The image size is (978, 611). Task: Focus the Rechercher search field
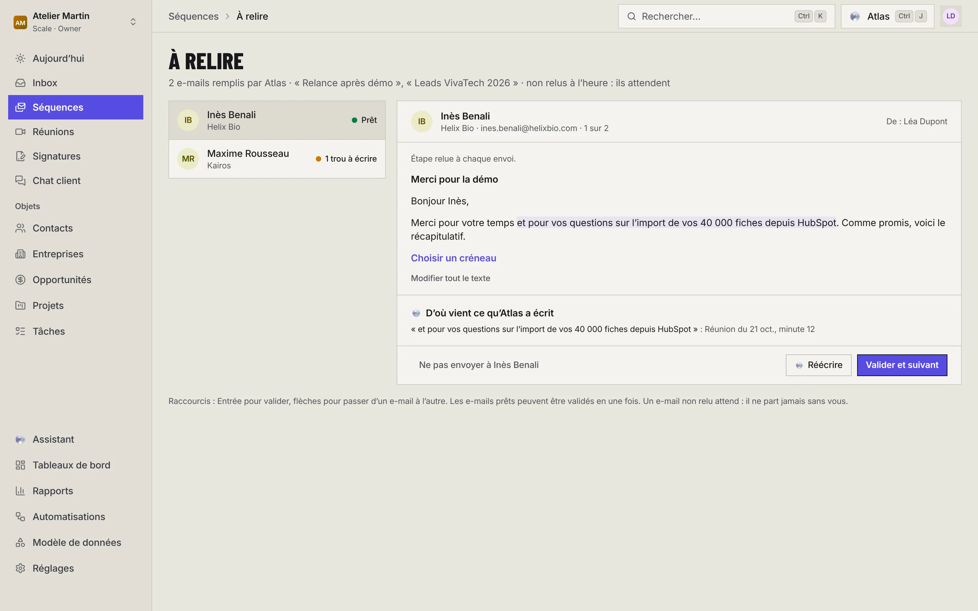(x=726, y=16)
